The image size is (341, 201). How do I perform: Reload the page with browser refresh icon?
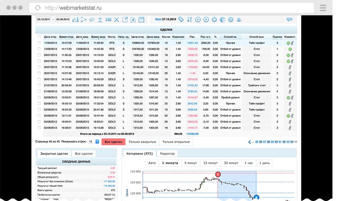tap(38, 8)
